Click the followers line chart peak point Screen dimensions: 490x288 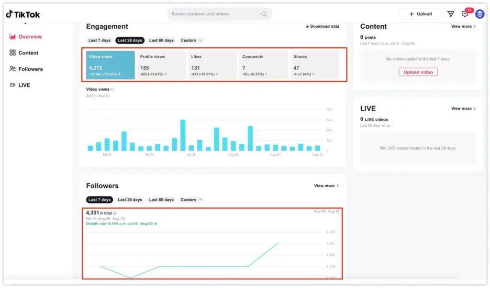[278, 244]
